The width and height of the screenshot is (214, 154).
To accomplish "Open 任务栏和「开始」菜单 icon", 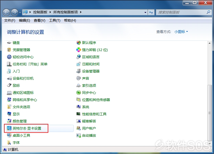I will pos(9,64).
